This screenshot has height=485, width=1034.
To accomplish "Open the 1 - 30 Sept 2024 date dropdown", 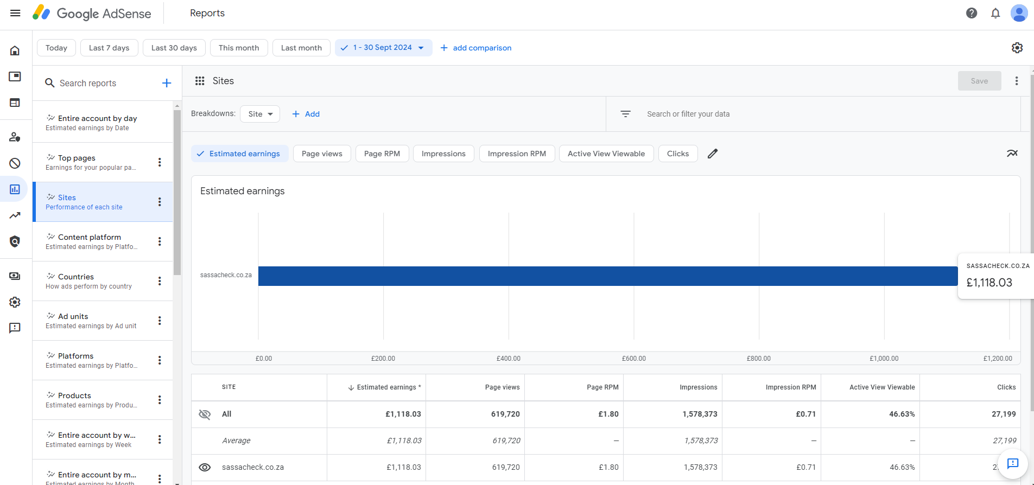I will (x=384, y=48).
